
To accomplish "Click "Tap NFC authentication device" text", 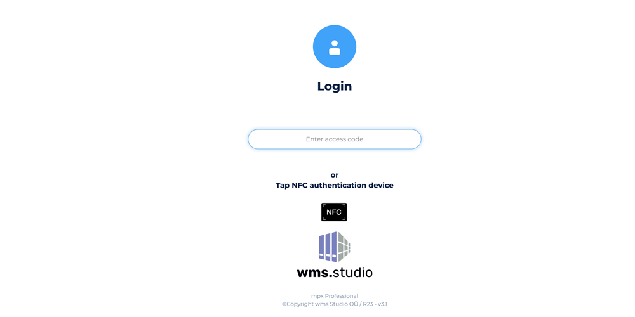I will (x=335, y=186).
